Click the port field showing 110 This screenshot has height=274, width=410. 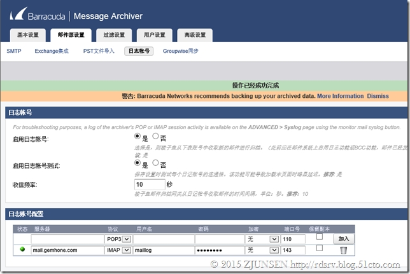(x=293, y=239)
